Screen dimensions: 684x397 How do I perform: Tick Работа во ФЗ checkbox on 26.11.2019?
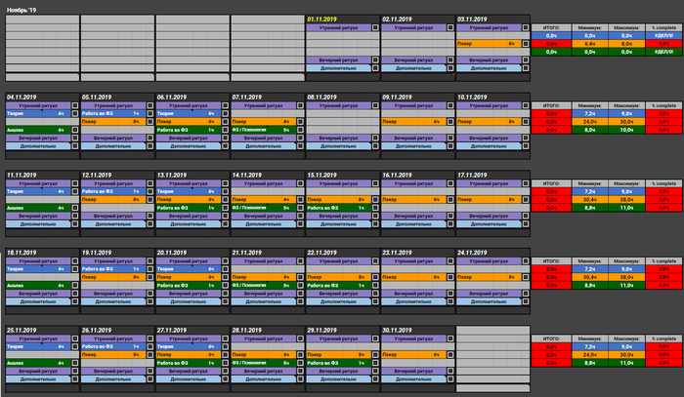(x=150, y=346)
